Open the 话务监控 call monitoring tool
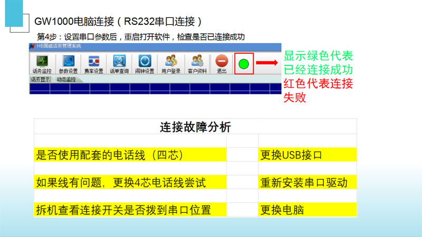Image resolution: width=422 pixels, height=237 pixels. (42, 64)
